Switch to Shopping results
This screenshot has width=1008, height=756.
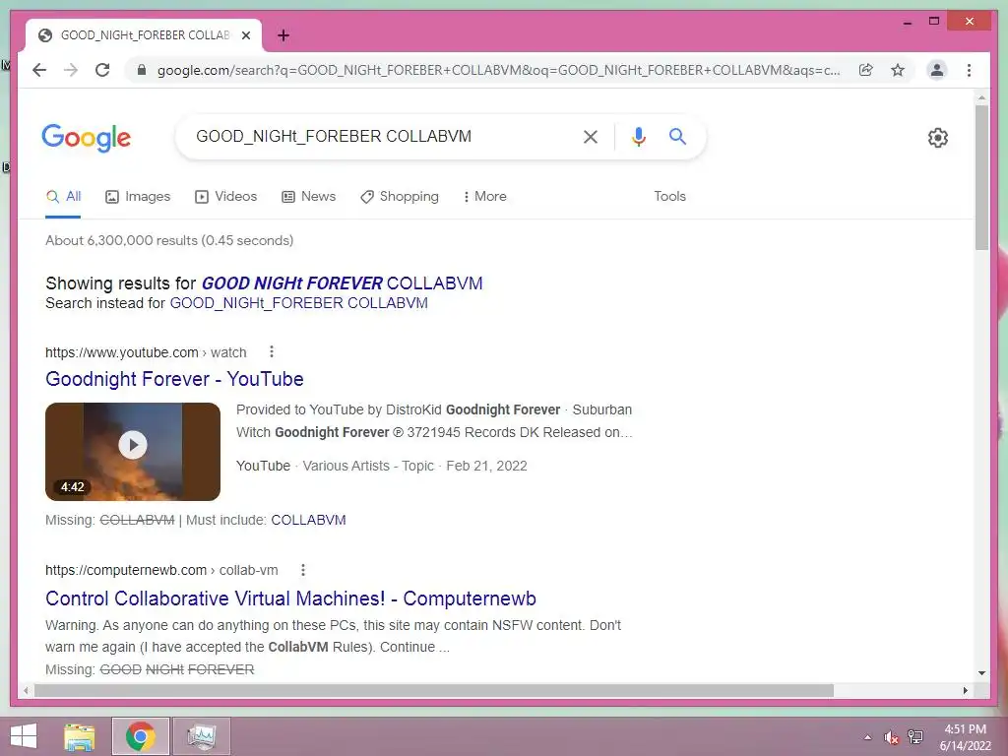pyautogui.click(x=400, y=197)
